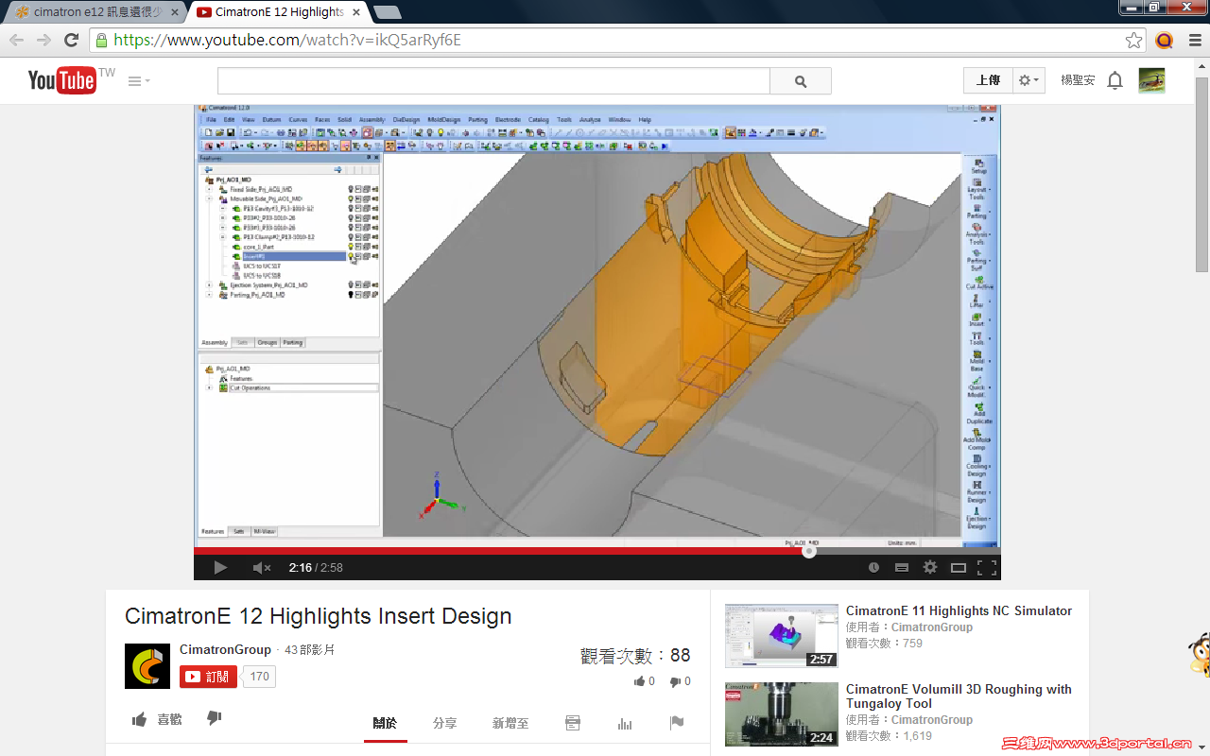Click the user profile avatar on YouTube
This screenshot has height=756, width=1210.
(x=1151, y=80)
